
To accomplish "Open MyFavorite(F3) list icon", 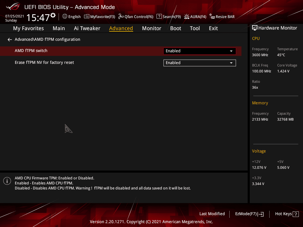I will point(87,17).
